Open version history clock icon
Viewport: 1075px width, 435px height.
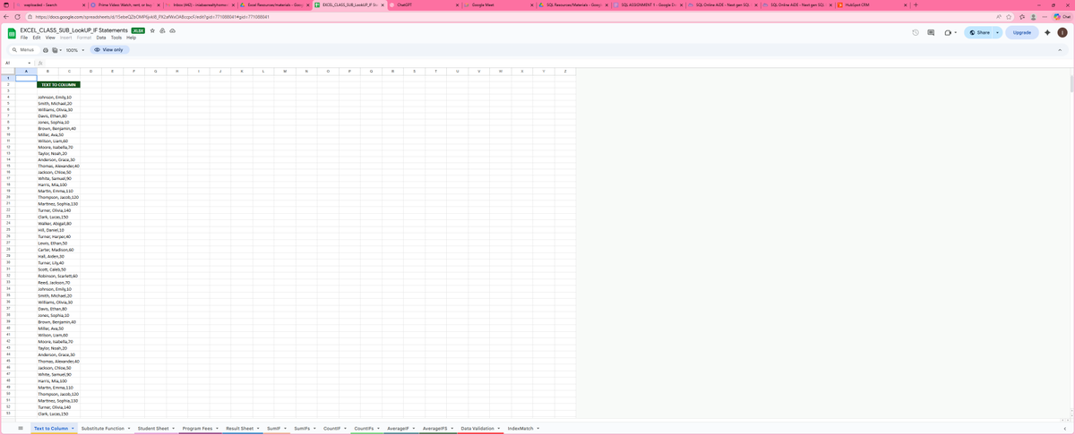coord(915,32)
